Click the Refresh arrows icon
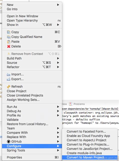 [x=9, y=87]
